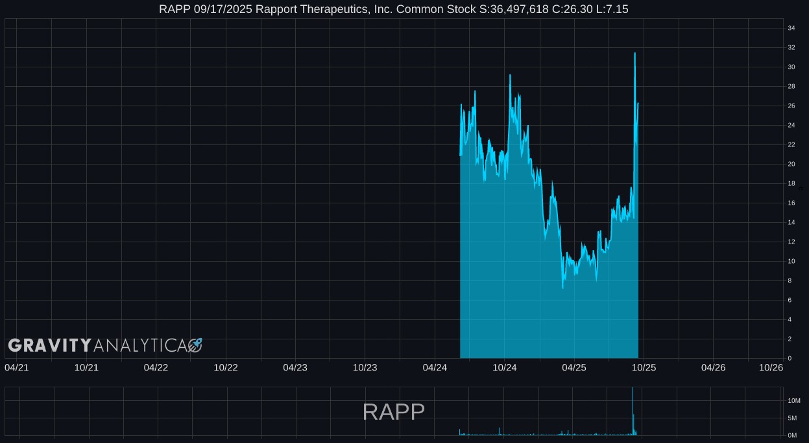Click the 10 price axis label

coord(791,261)
